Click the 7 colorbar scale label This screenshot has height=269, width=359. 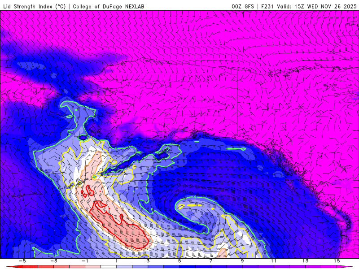pos(211,261)
